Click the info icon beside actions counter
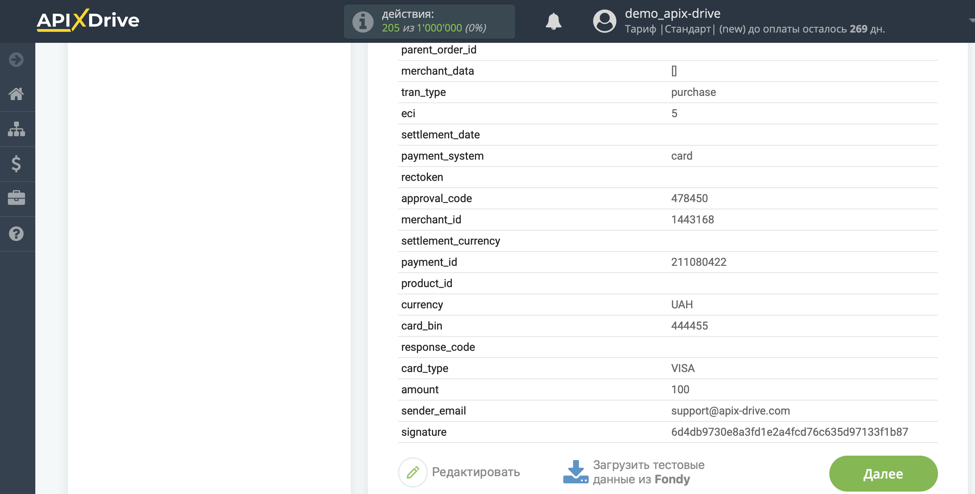Image resolution: width=975 pixels, height=494 pixels. coord(363,22)
